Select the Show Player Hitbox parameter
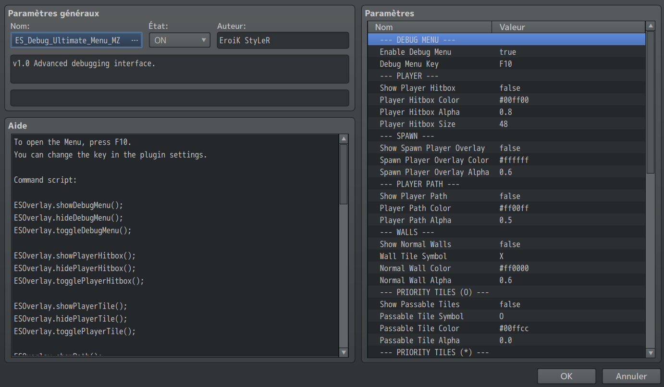The width and height of the screenshot is (664, 387). point(417,88)
